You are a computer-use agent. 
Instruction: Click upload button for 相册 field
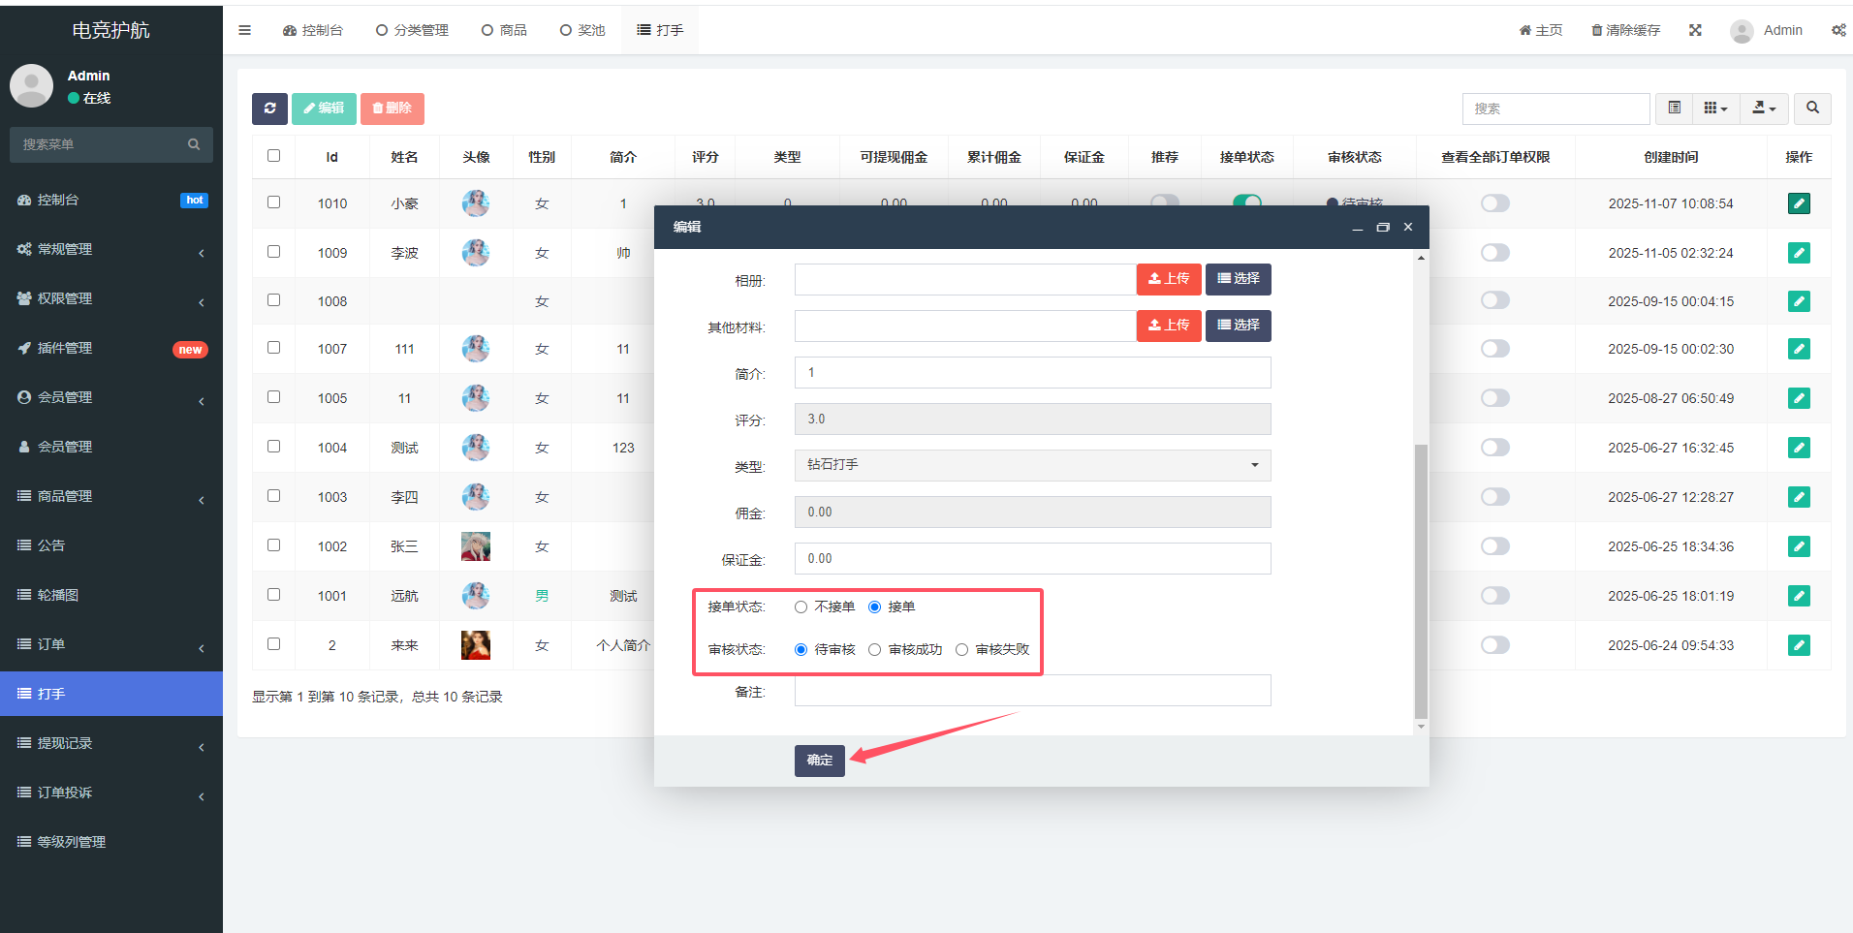[x=1169, y=279]
